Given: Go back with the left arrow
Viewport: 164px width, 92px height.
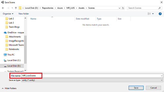Looking at the screenshot, I should click(x=3, y=8).
